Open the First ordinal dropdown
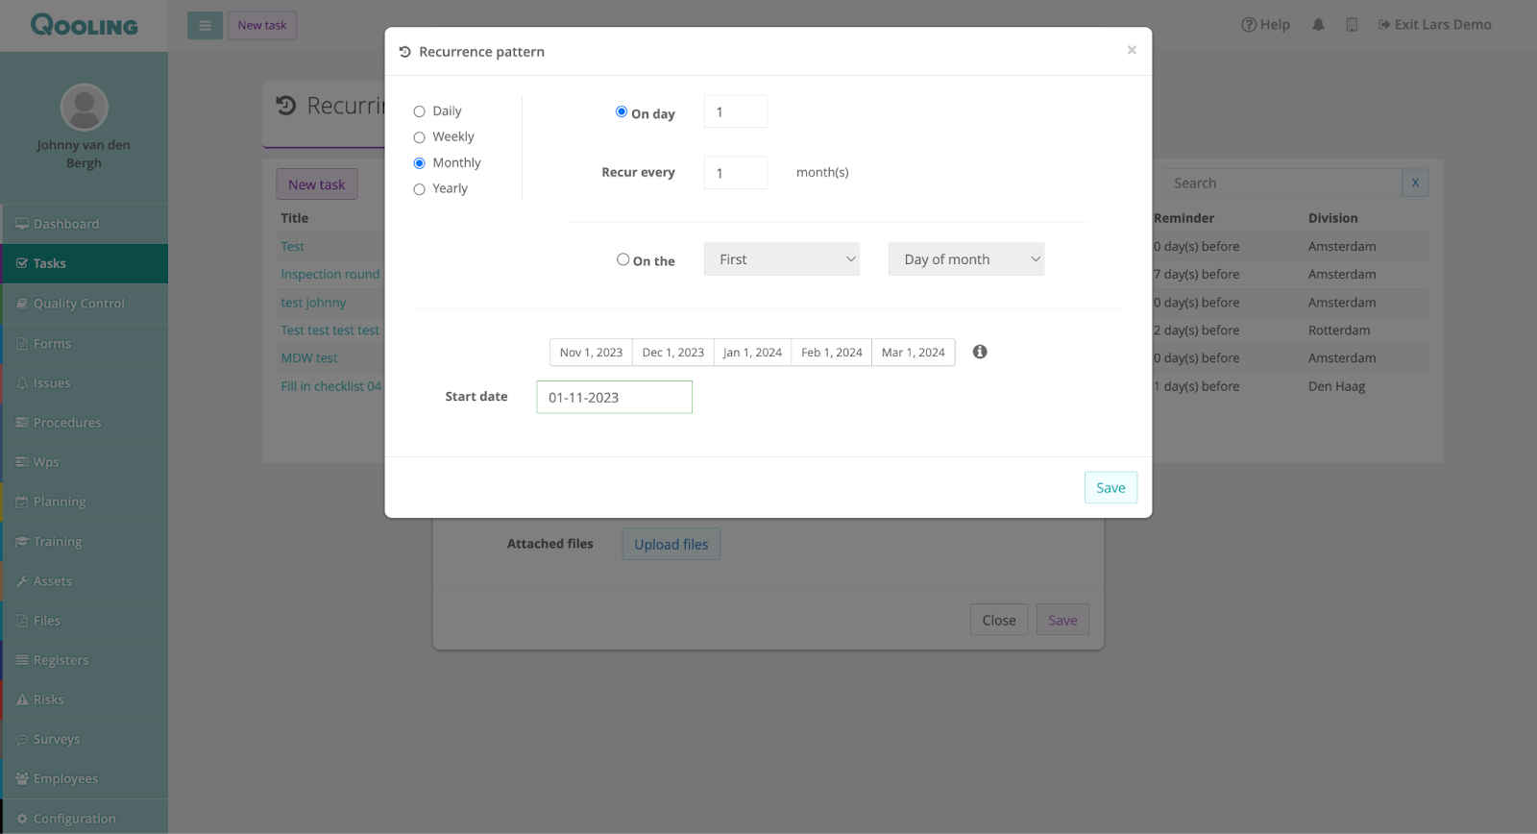1537x834 pixels. (782, 259)
